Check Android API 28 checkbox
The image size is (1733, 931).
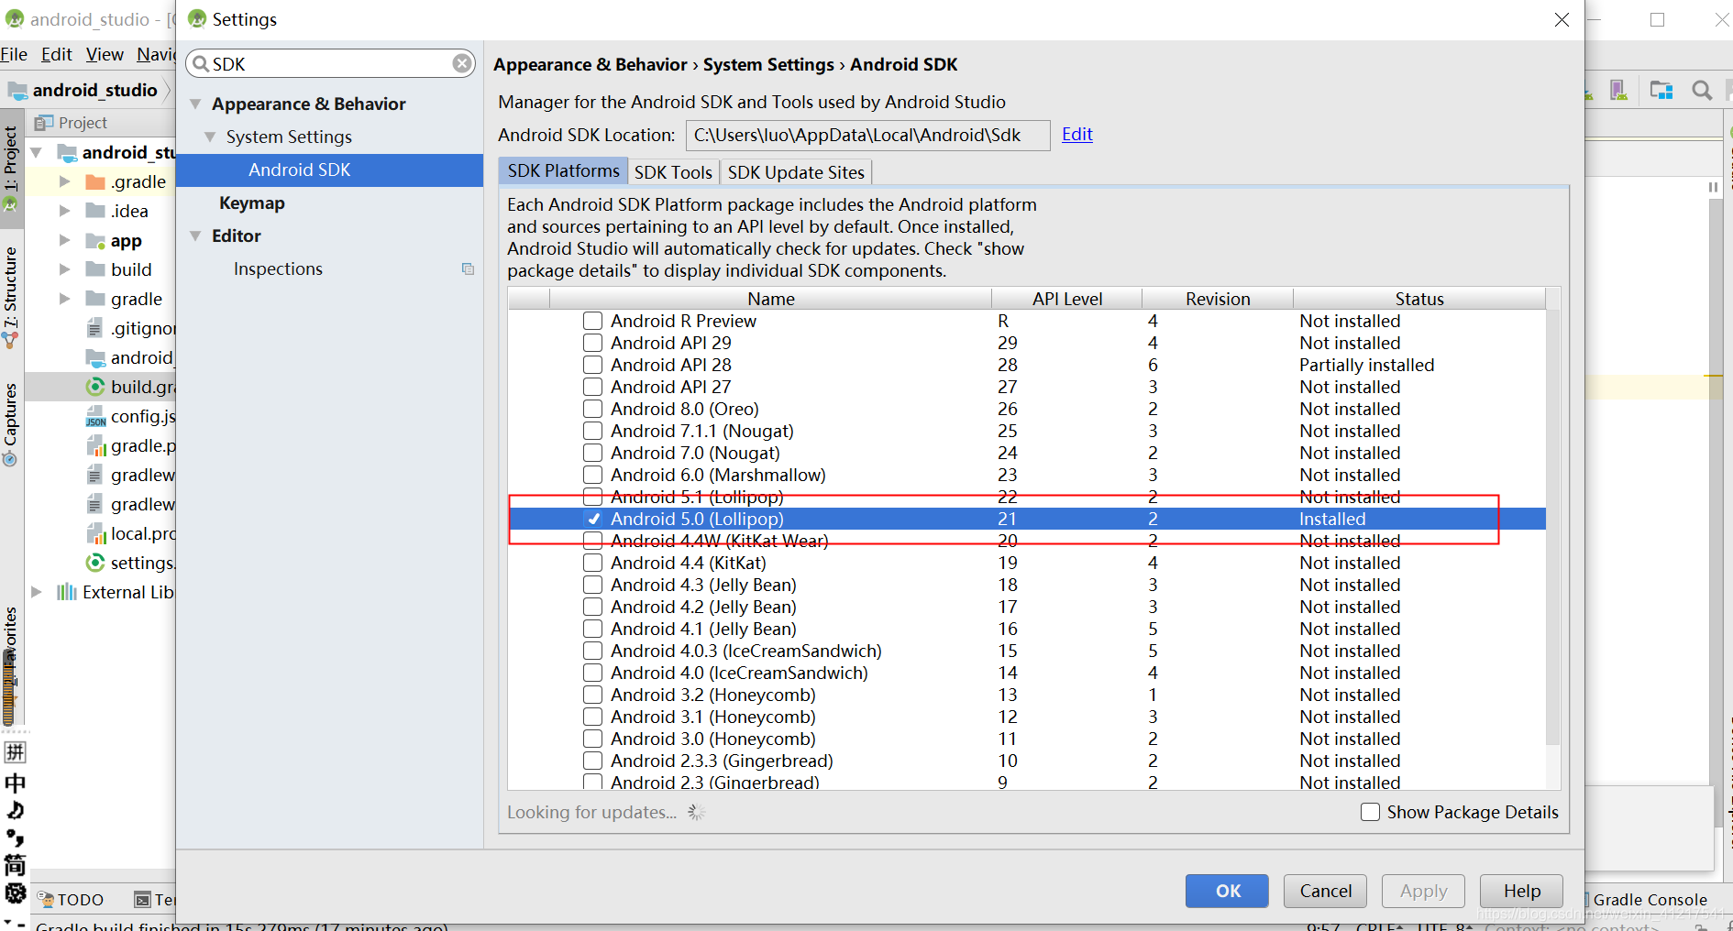pyautogui.click(x=593, y=365)
